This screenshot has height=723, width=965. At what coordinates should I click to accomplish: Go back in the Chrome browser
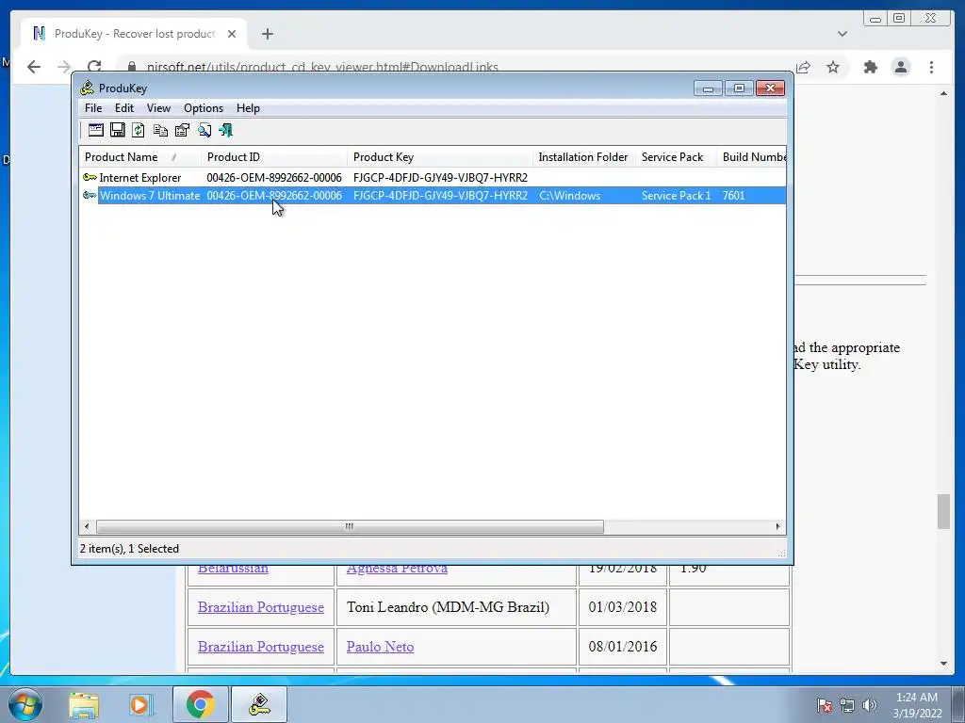34,67
